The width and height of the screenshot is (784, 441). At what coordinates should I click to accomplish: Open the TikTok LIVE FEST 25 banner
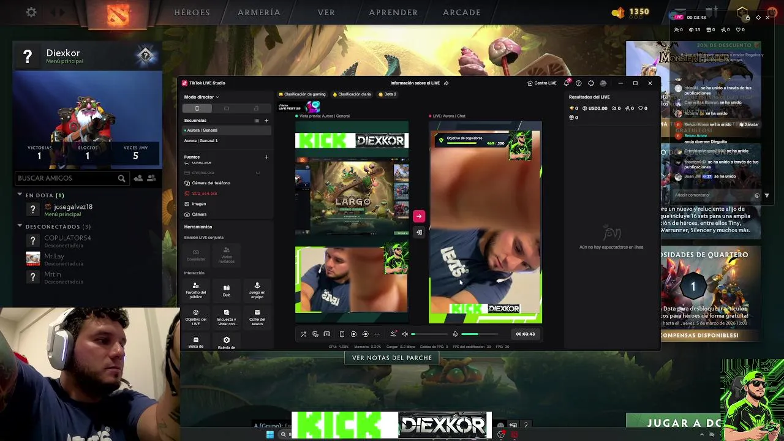tap(299, 107)
